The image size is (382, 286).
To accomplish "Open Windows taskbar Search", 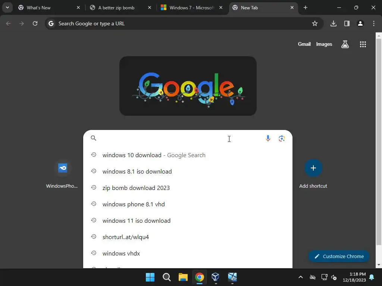I will point(167,277).
